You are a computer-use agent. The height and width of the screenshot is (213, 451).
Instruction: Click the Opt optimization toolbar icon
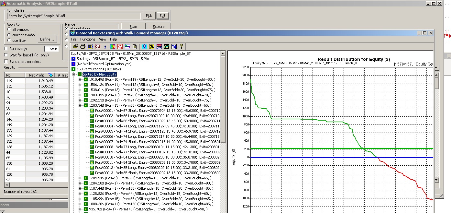click(98, 47)
